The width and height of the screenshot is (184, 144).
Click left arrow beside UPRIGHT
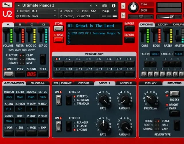[x=21, y=59]
